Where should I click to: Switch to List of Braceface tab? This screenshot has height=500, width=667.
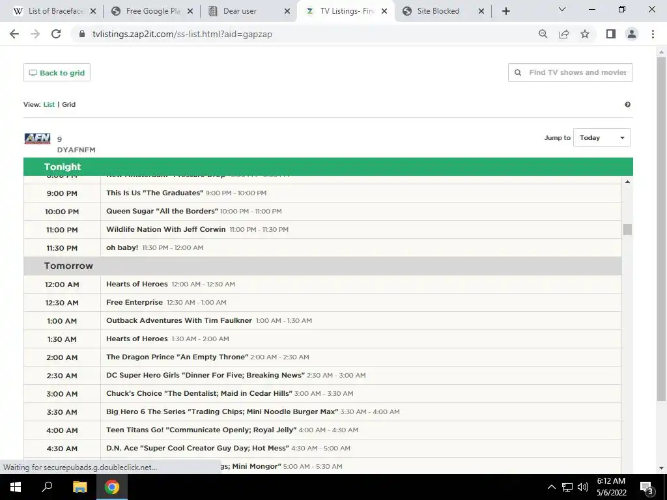pos(55,11)
